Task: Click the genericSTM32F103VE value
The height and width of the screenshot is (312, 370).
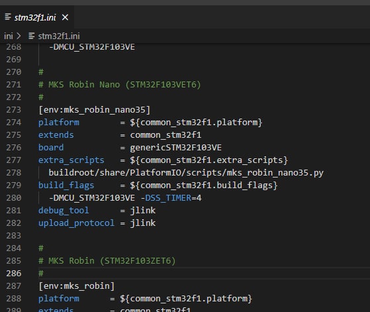Action: [x=176, y=148]
